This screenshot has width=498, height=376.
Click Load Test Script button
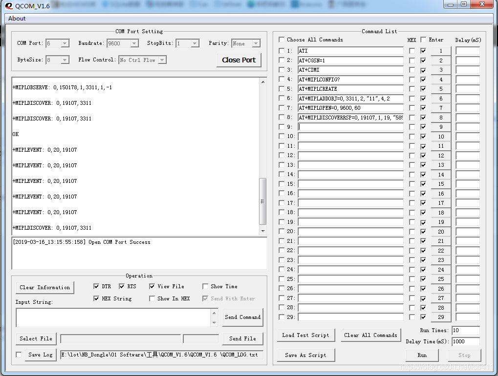pyautogui.click(x=306, y=335)
